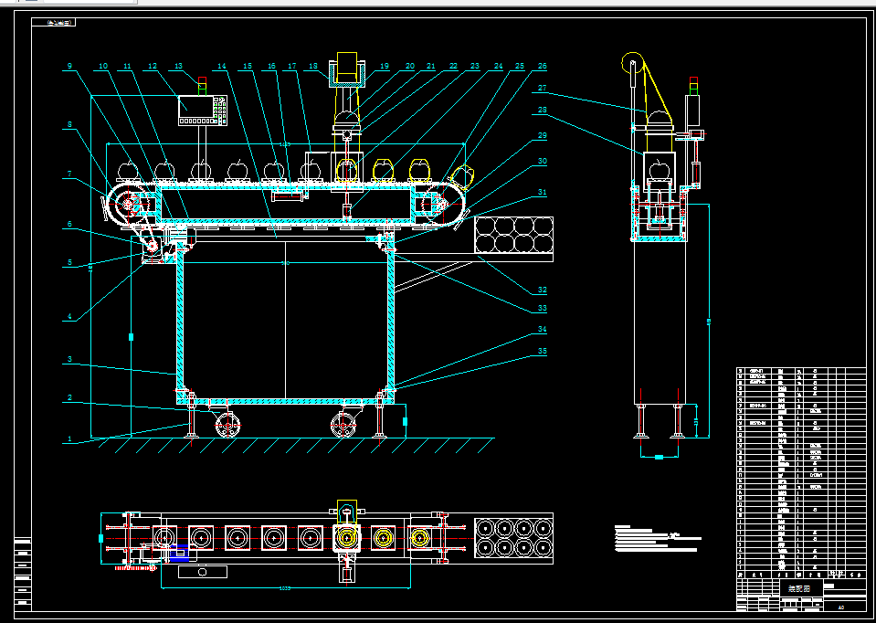Pick part number 17 label
Viewport: 876px width, 623px height.
[x=292, y=66]
